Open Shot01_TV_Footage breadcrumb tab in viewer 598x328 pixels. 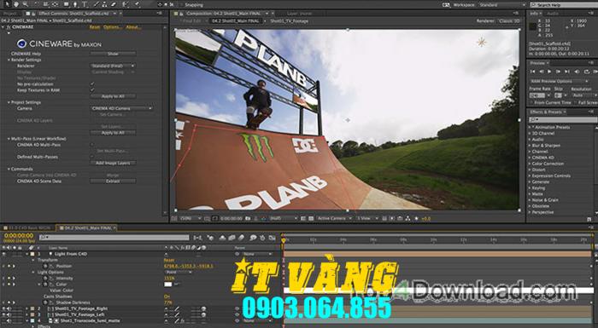289,21
